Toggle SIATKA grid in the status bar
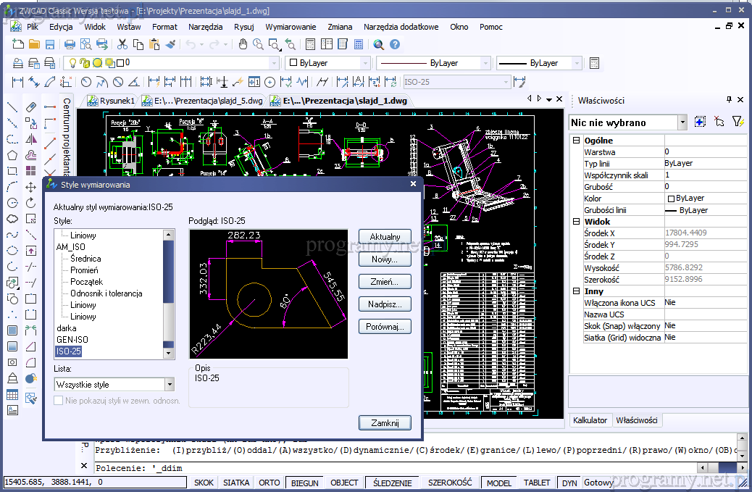The image size is (752, 492). point(236,483)
